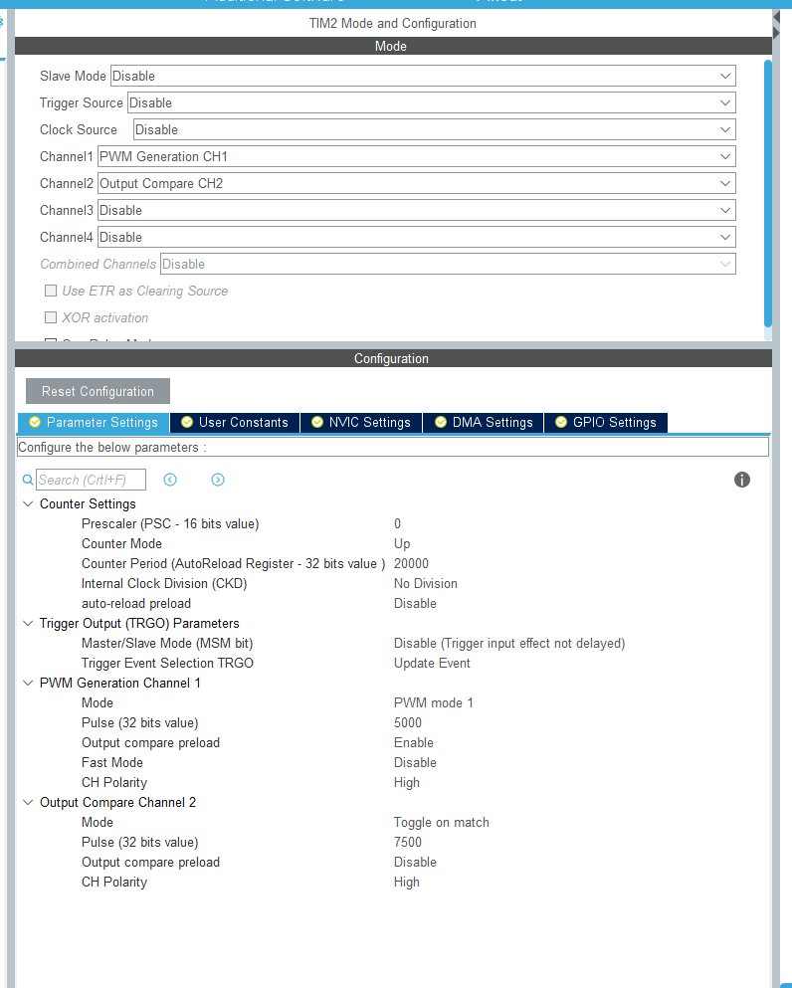
Task: Open the Combined Channels dropdown
Action: pos(448,264)
